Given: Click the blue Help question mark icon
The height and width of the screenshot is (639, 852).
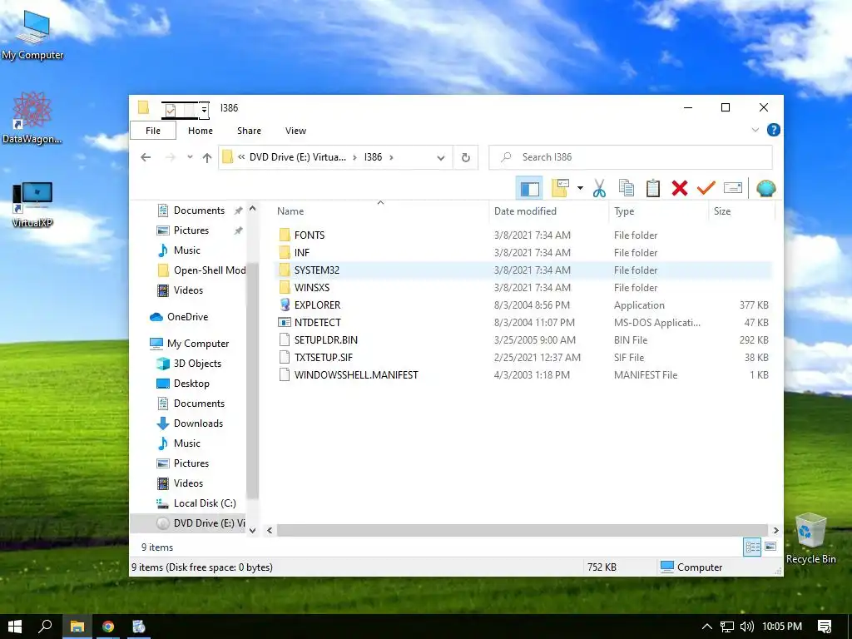Looking at the screenshot, I should click(773, 130).
